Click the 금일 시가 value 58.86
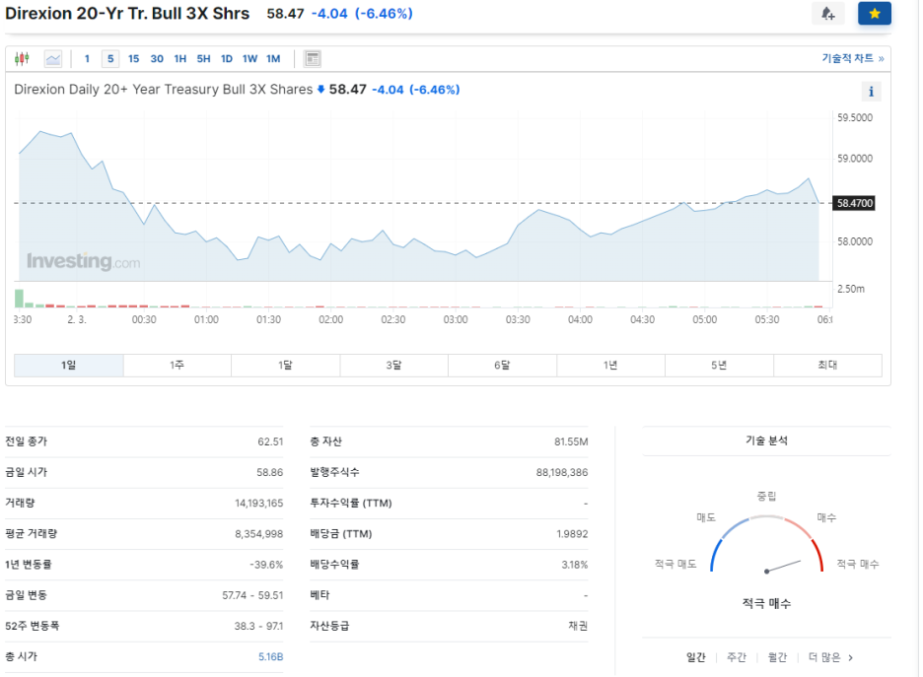Image resolution: width=923 pixels, height=677 pixels. [269, 472]
